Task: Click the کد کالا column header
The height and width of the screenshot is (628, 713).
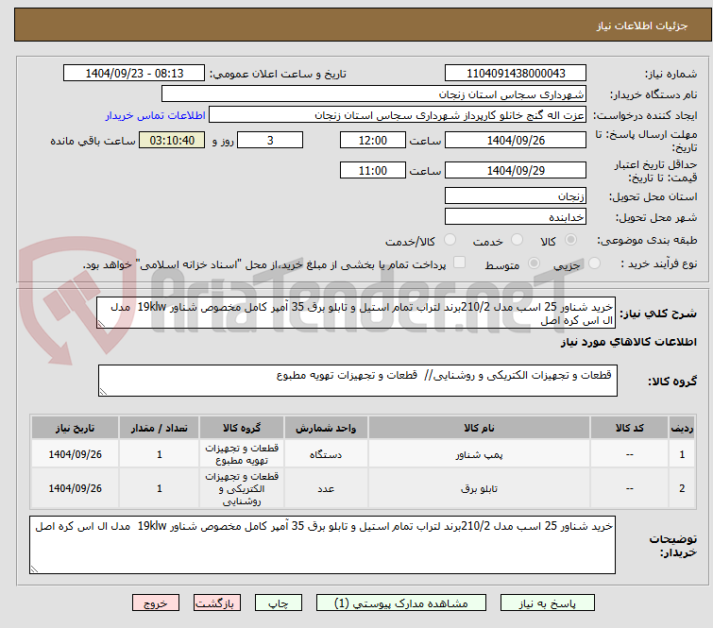Action: (629, 428)
